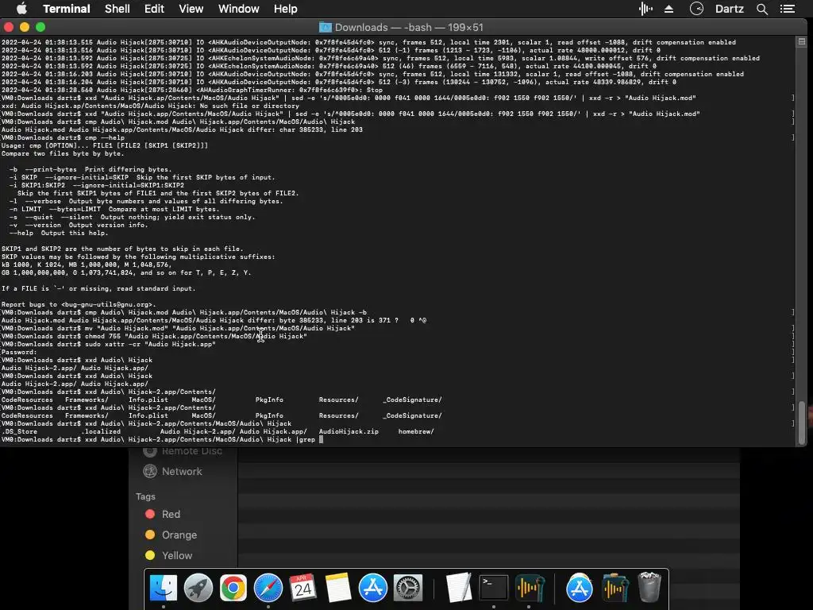Open the Window menu

tap(238, 9)
